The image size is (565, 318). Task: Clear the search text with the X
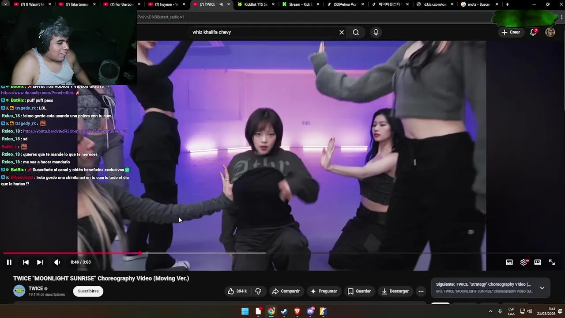click(342, 32)
